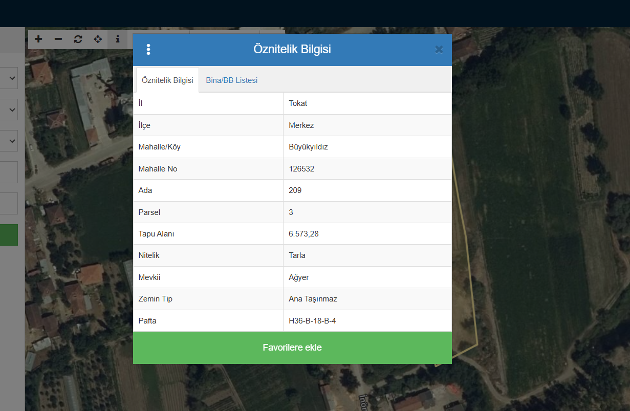Screen dimensions: 630x411
Task: Select the Öznitelik Bilgisi tab
Action: [x=167, y=80]
